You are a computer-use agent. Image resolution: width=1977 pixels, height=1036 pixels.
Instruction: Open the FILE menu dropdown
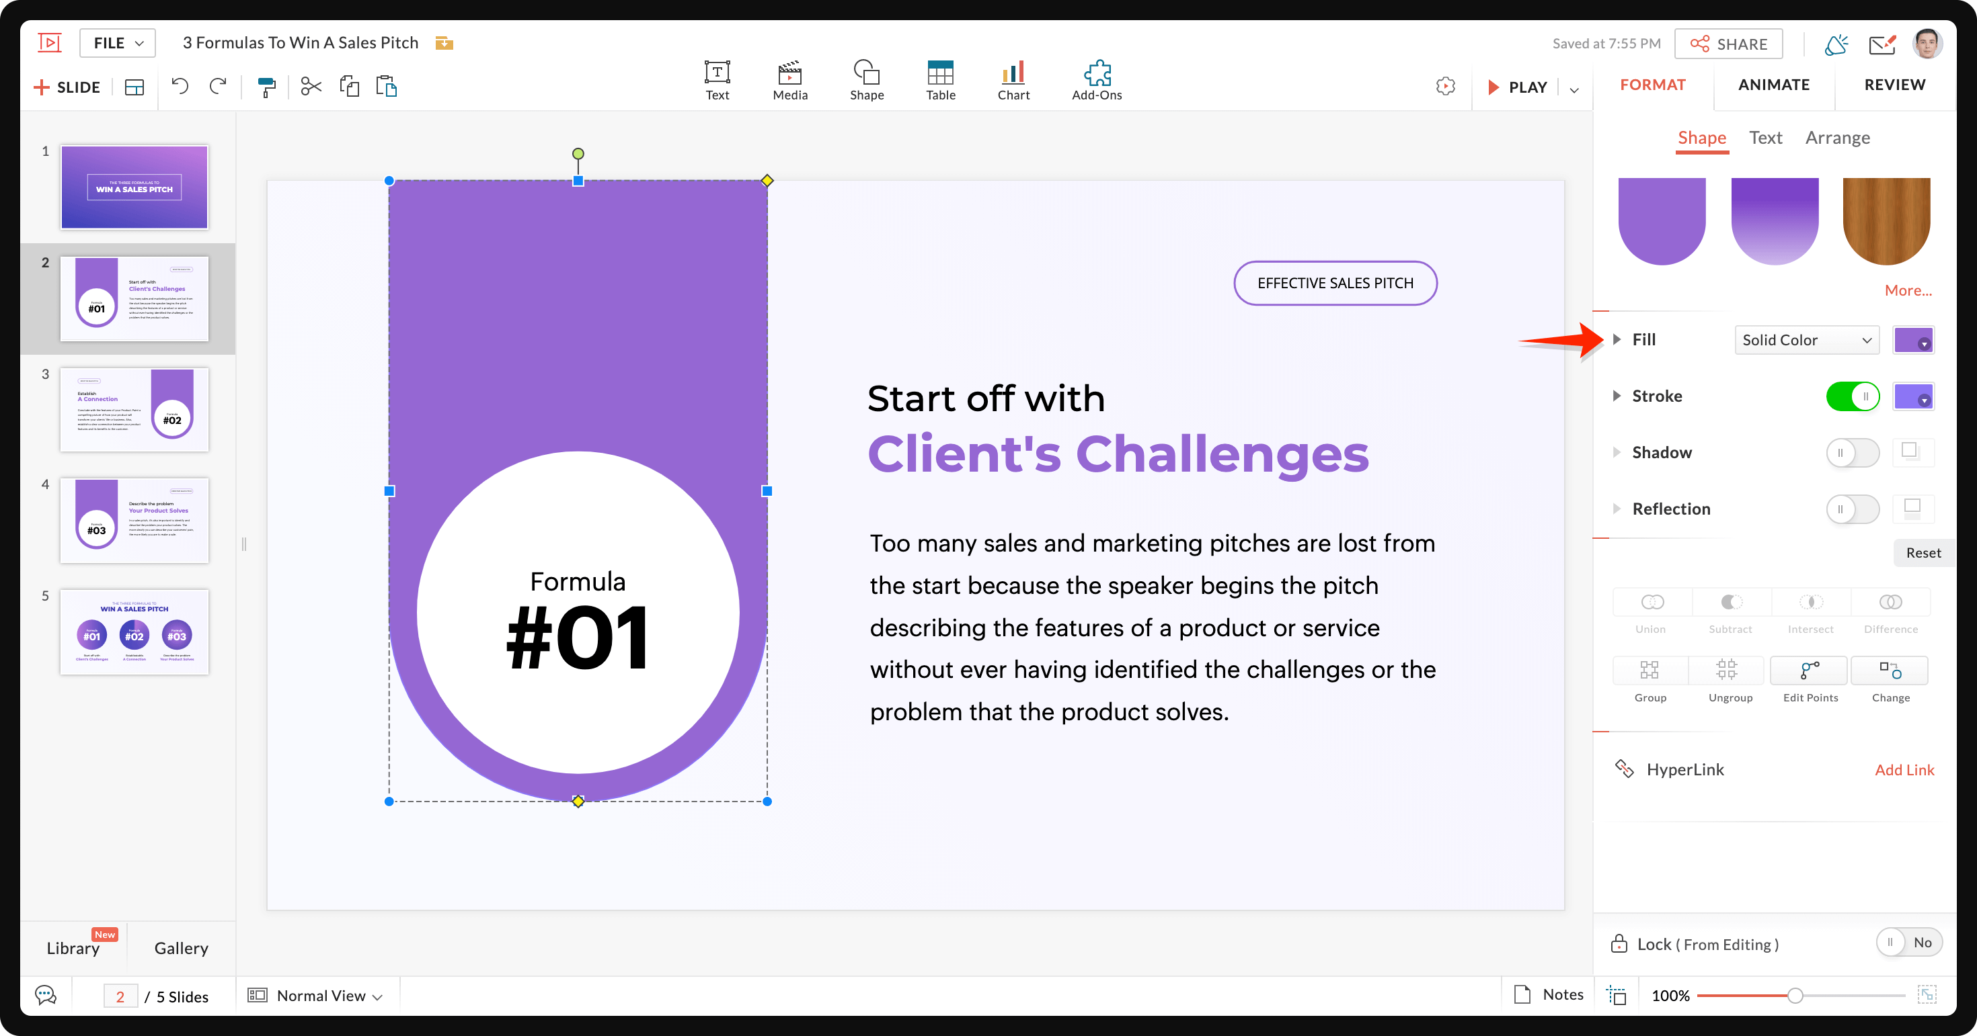118,43
